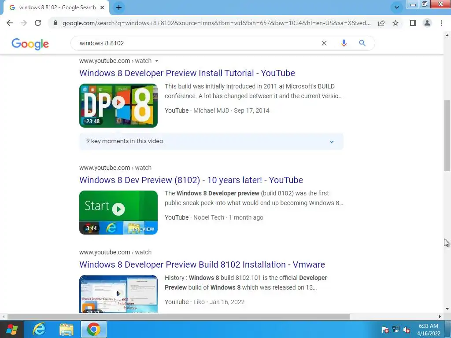Click the vertical scrollbar thumb
Image resolution: width=451 pixels, height=338 pixels.
(x=447, y=136)
